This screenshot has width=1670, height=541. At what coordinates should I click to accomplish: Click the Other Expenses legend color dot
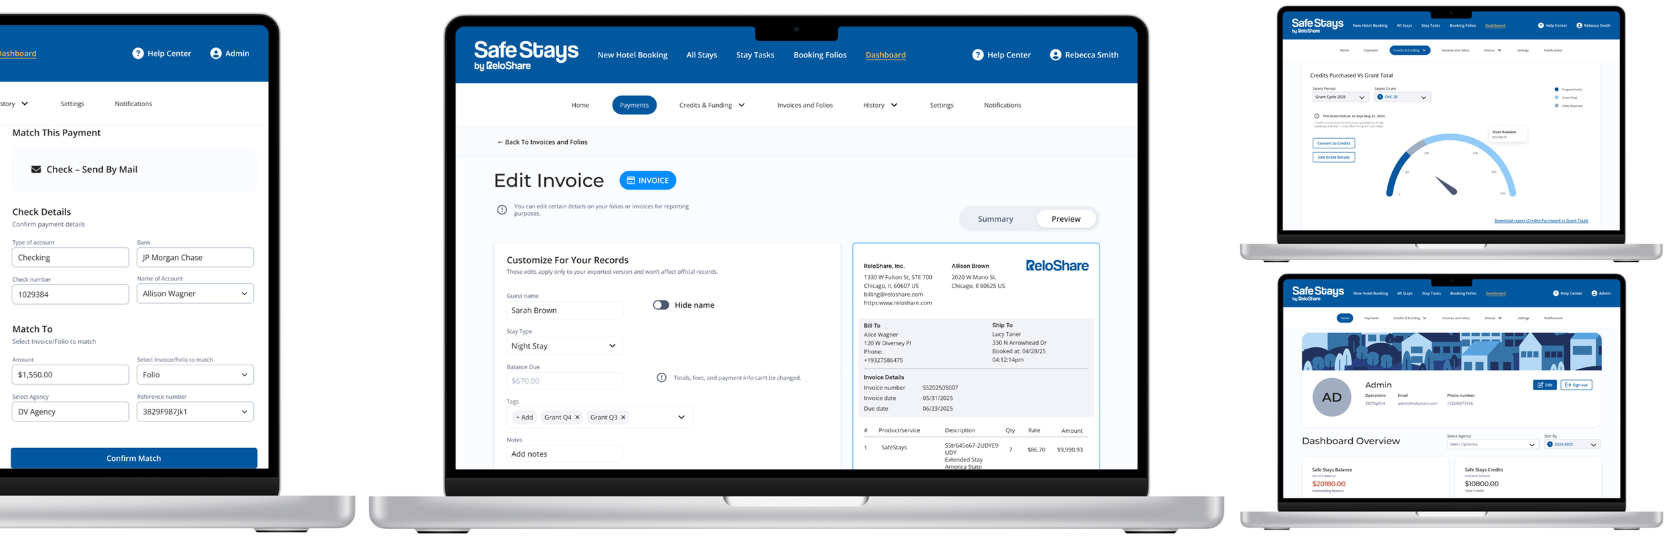(x=1556, y=106)
